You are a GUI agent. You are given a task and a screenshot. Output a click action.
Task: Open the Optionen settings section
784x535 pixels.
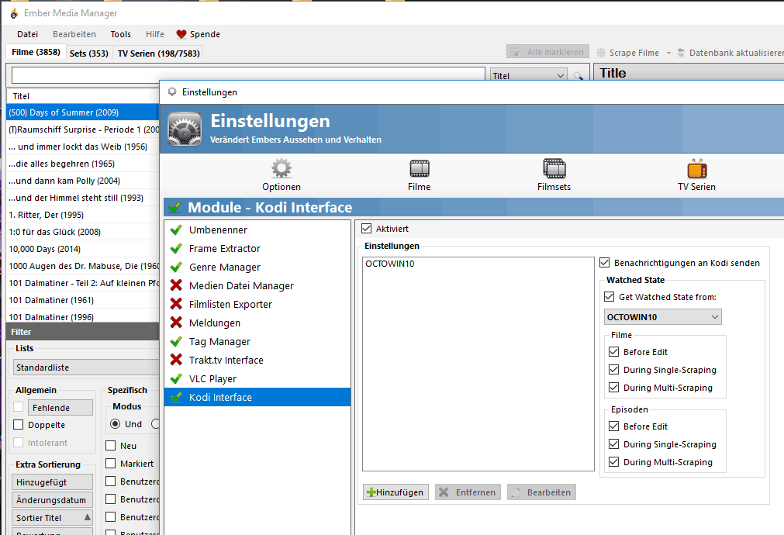[x=281, y=175]
